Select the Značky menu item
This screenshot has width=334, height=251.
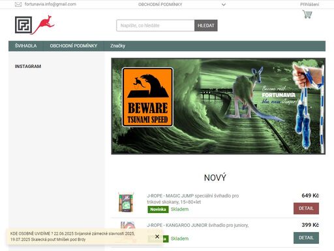(117, 46)
